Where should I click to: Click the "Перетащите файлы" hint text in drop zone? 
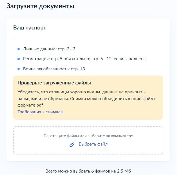click(x=88, y=136)
